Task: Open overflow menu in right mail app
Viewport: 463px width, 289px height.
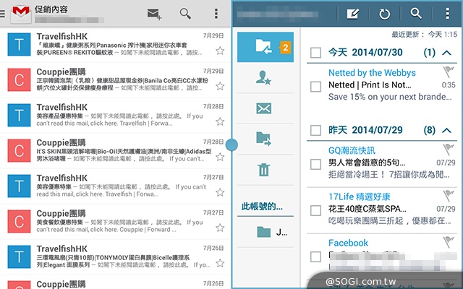Action: pos(448,14)
